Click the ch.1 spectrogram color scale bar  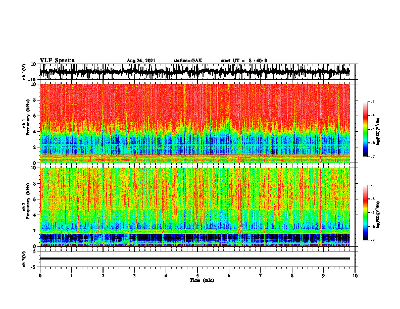click(365, 129)
